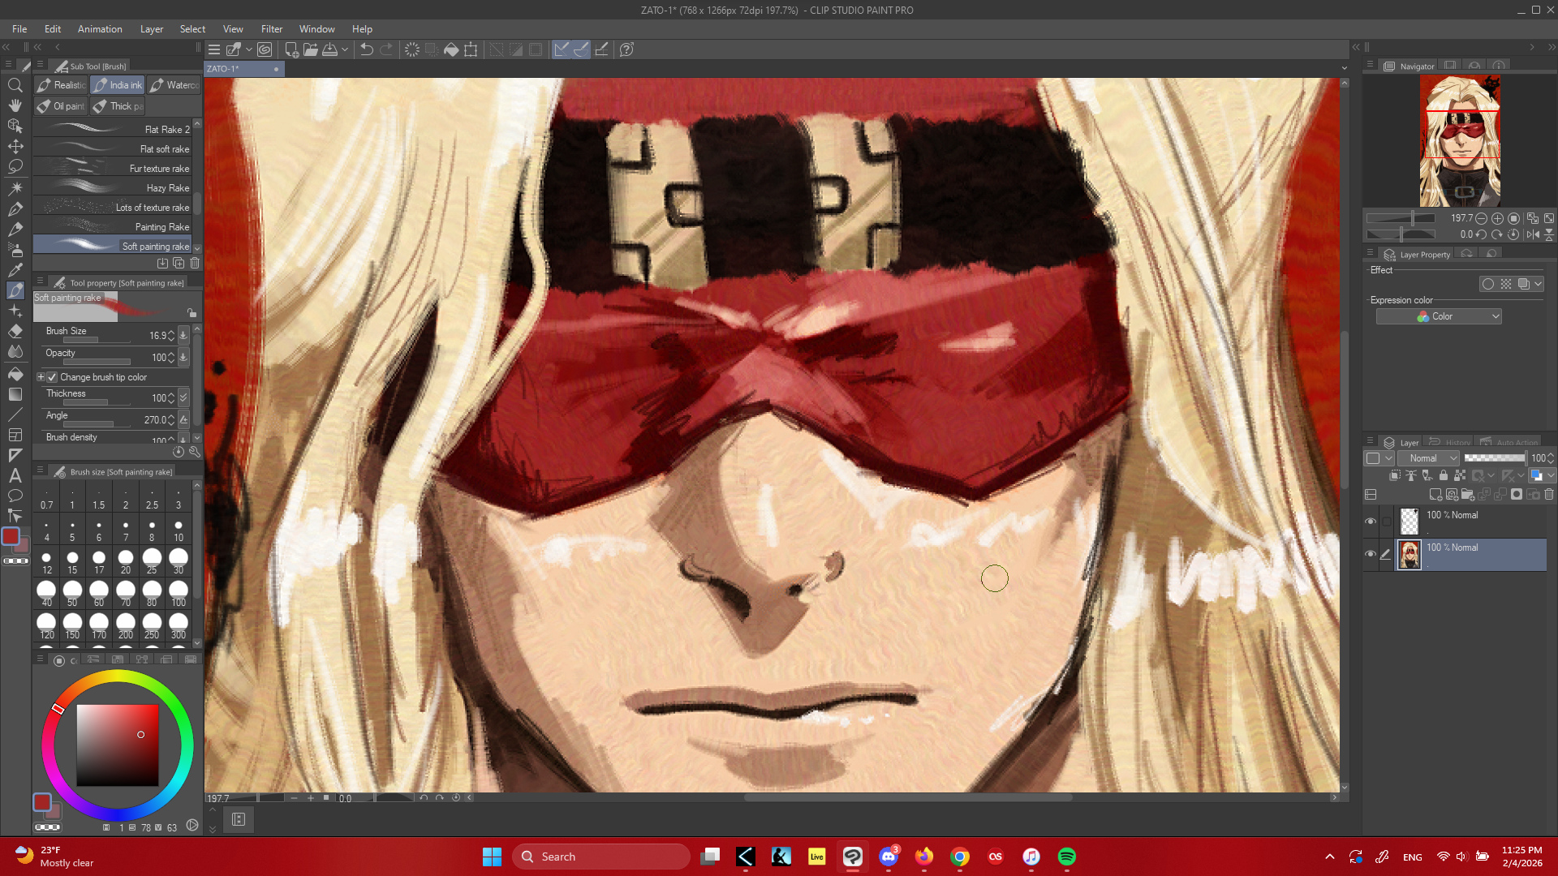
Task: Hide the selected portrait layer via eye icon
Action: point(1371,554)
